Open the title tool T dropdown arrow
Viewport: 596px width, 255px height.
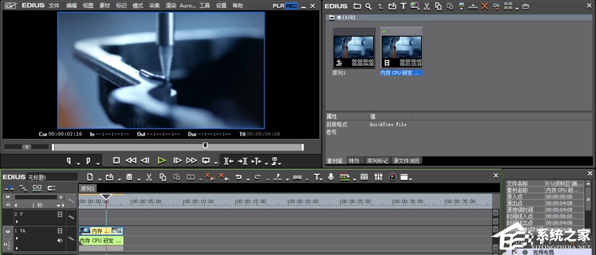point(323,178)
